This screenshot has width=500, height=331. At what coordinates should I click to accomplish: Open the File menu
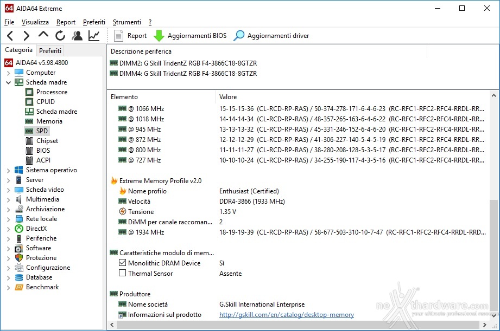(9, 22)
